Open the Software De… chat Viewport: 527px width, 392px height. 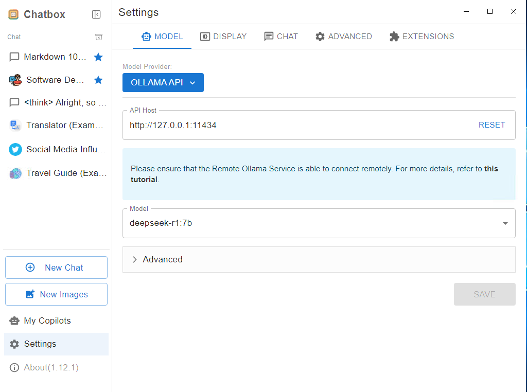click(x=57, y=80)
